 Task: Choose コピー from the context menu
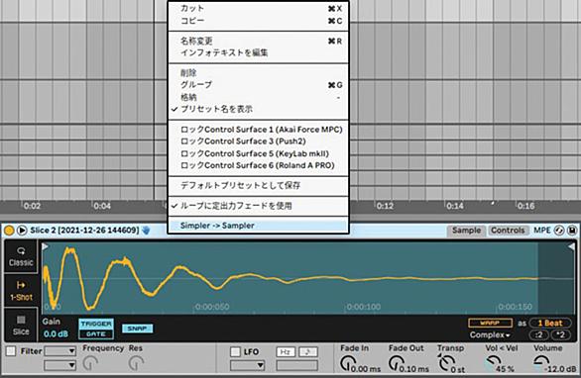(258, 21)
